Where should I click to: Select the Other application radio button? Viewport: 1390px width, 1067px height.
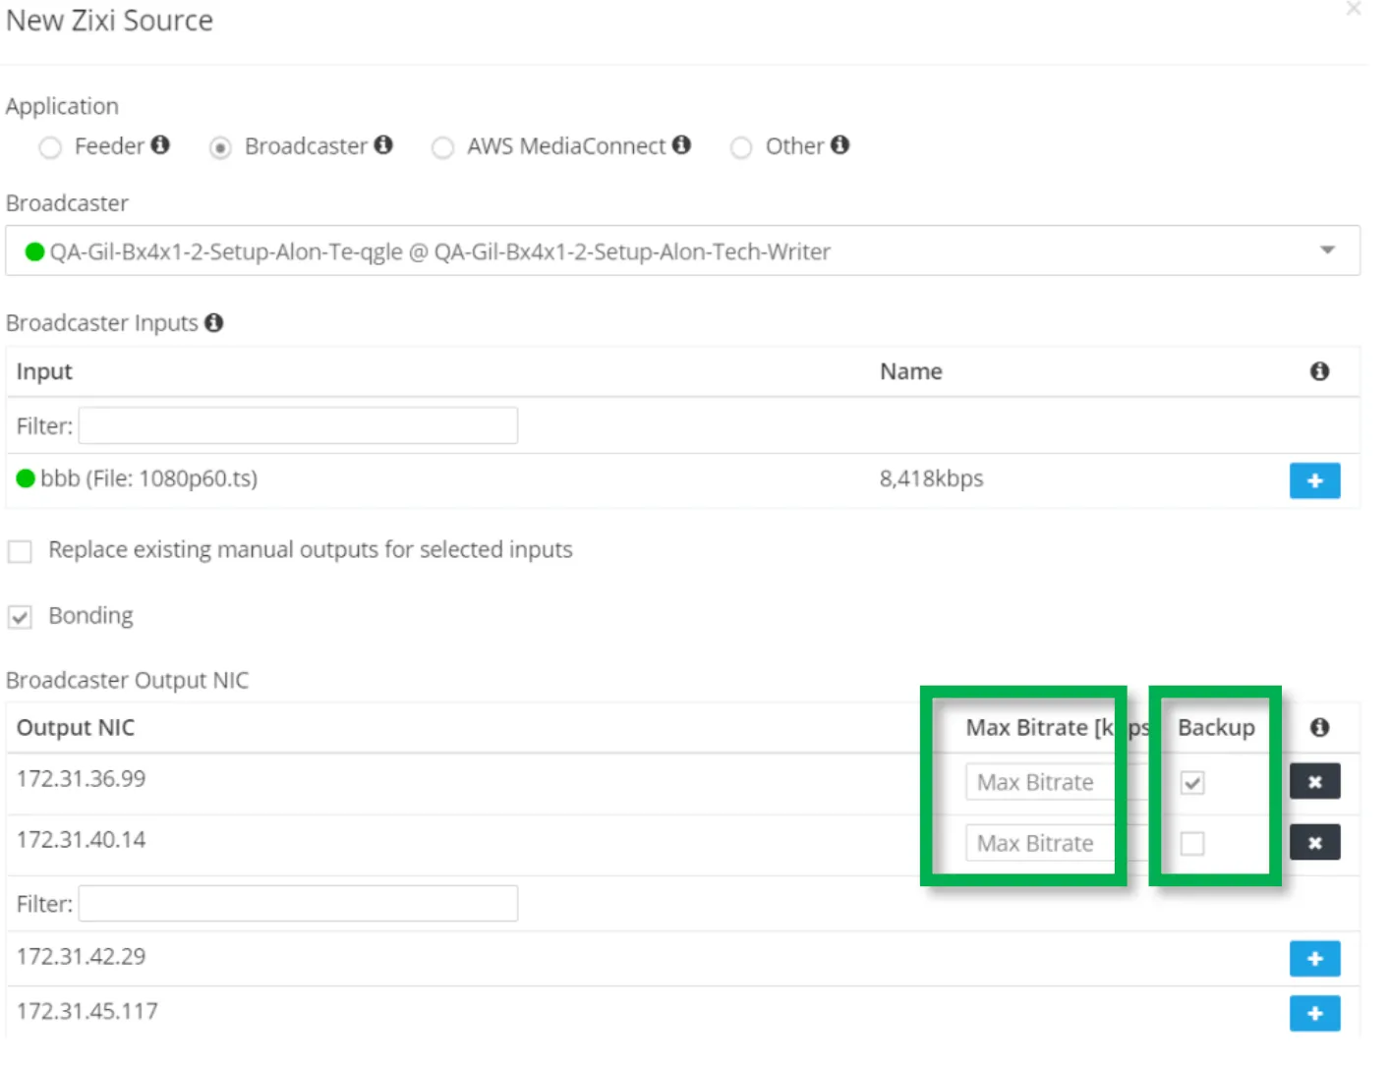point(741,147)
